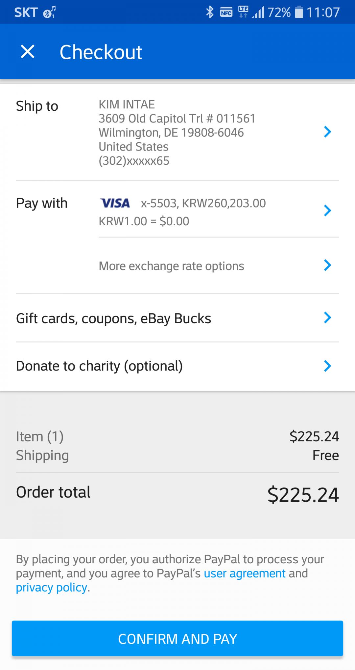This screenshot has height=670, width=355.
Task: Tap the NFC status icon
Action: point(226,12)
